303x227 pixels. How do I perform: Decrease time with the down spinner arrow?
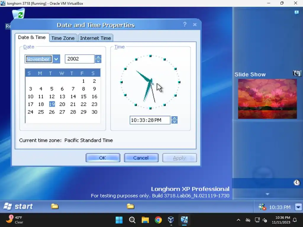click(x=175, y=122)
